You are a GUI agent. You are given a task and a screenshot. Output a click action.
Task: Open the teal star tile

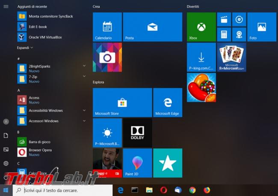point(168,163)
